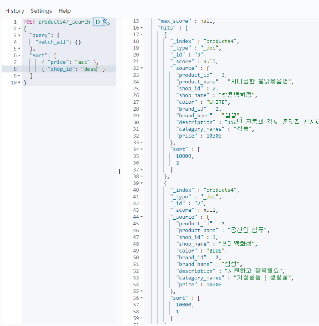Collapse the editor block at line 2
Screen dimensions: 319x326
19,28
